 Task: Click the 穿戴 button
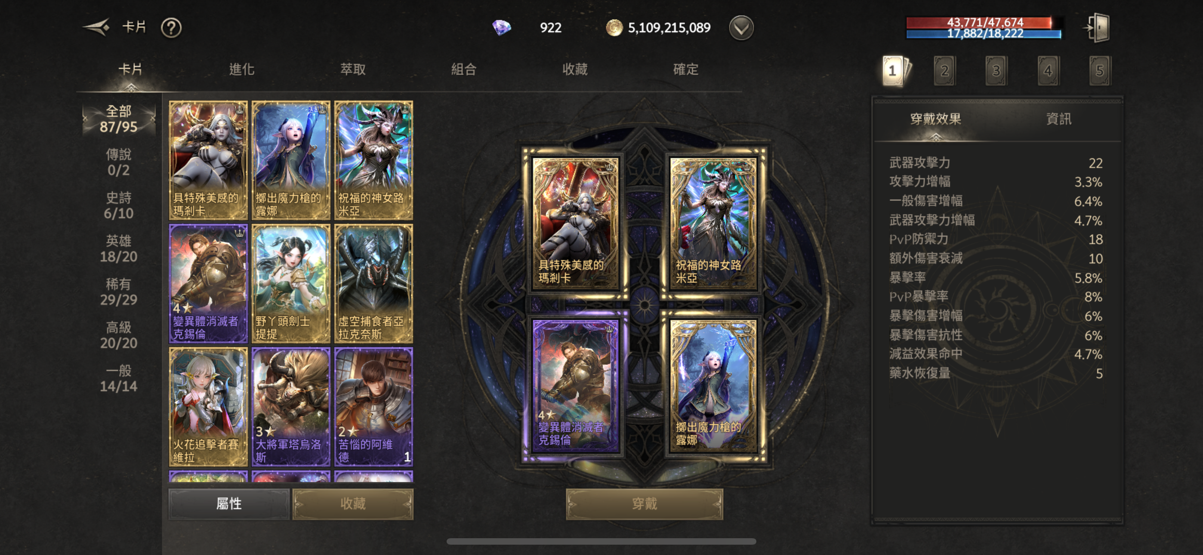coord(645,504)
